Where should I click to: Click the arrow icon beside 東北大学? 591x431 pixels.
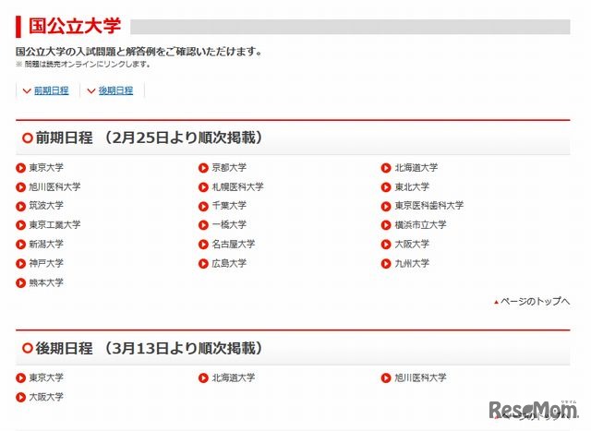[x=386, y=187]
